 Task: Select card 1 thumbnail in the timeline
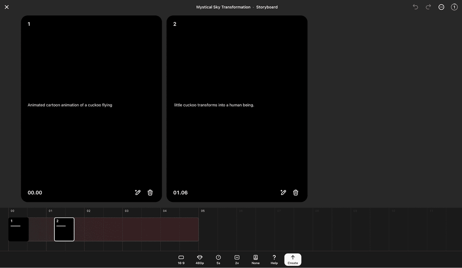click(x=18, y=229)
